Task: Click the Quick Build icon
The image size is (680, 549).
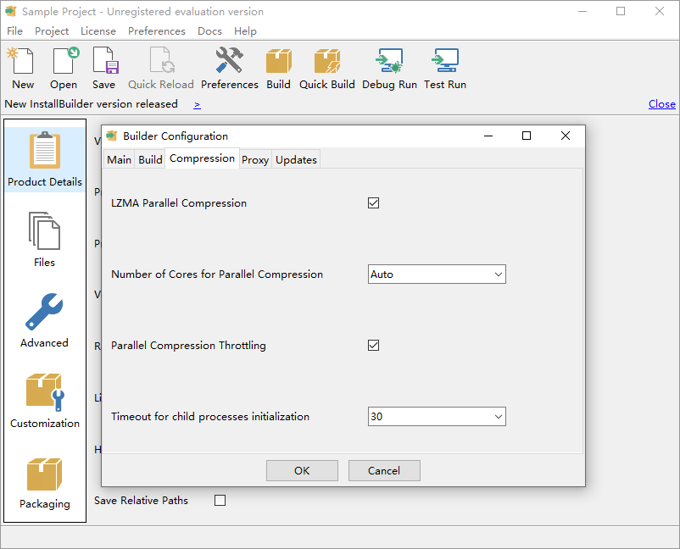Action: pos(327,61)
